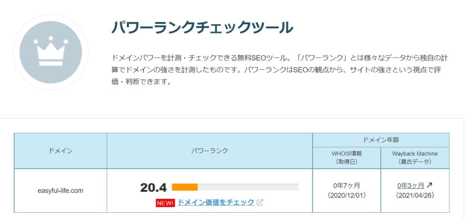Click the (2020/12/01) acquisition date
The width and height of the screenshot is (467, 219).
tap(347, 195)
